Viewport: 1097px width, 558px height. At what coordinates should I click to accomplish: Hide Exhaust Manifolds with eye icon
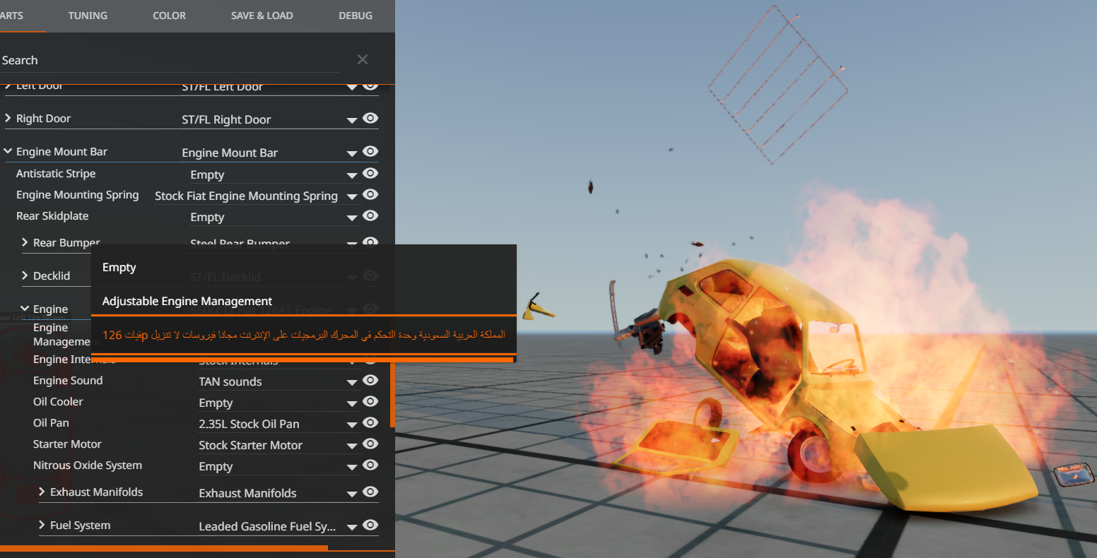pos(370,492)
